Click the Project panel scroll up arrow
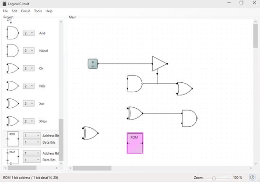Viewport: 260px width, 182px height. pyautogui.click(x=61, y=22)
